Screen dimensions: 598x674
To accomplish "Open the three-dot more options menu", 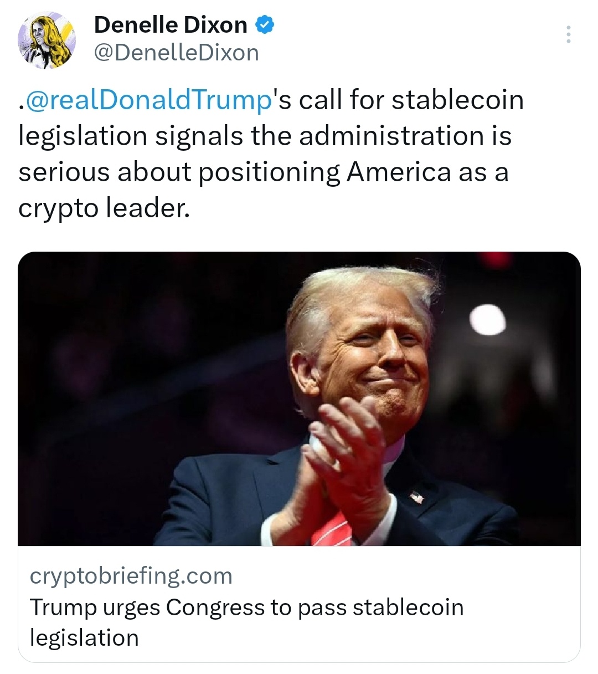I will [568, 34].
